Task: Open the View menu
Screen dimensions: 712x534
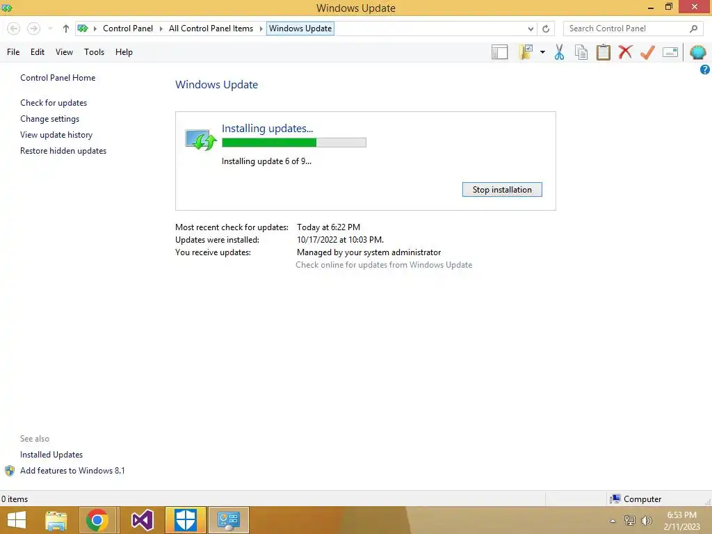Action: pyautogui.click(x=64, y=52)
